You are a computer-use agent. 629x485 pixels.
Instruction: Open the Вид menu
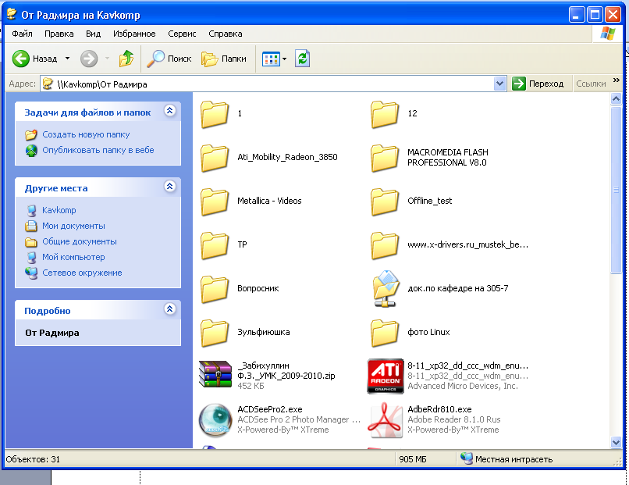[93, 34]
